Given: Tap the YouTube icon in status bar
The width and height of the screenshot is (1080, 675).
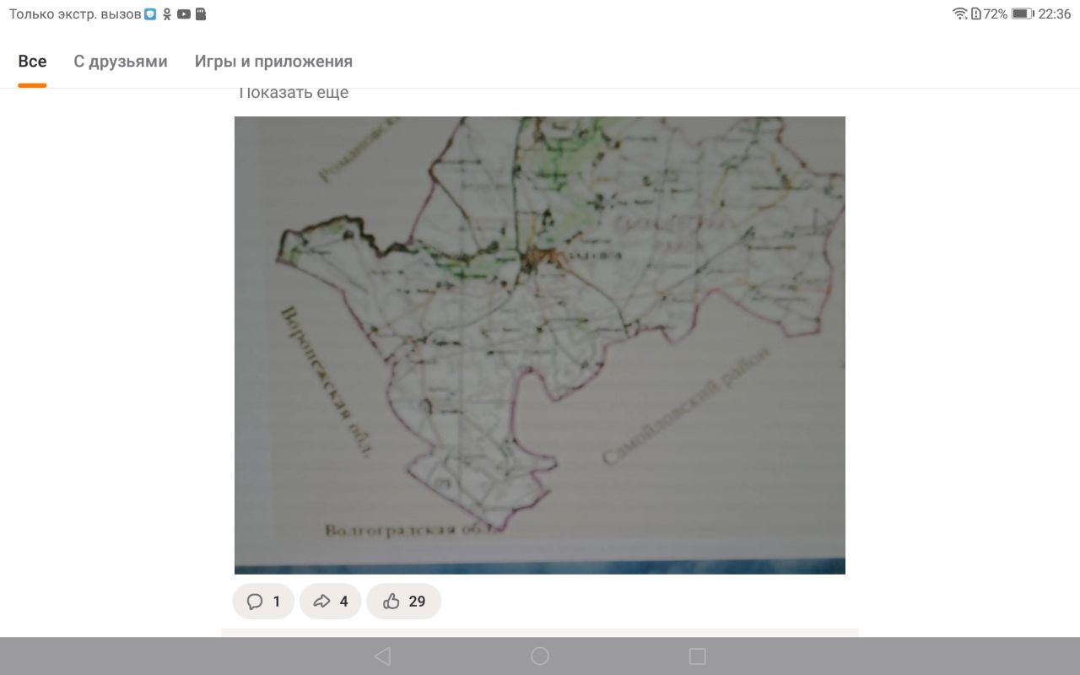Looking at the screenshot, I should [184, 14].
